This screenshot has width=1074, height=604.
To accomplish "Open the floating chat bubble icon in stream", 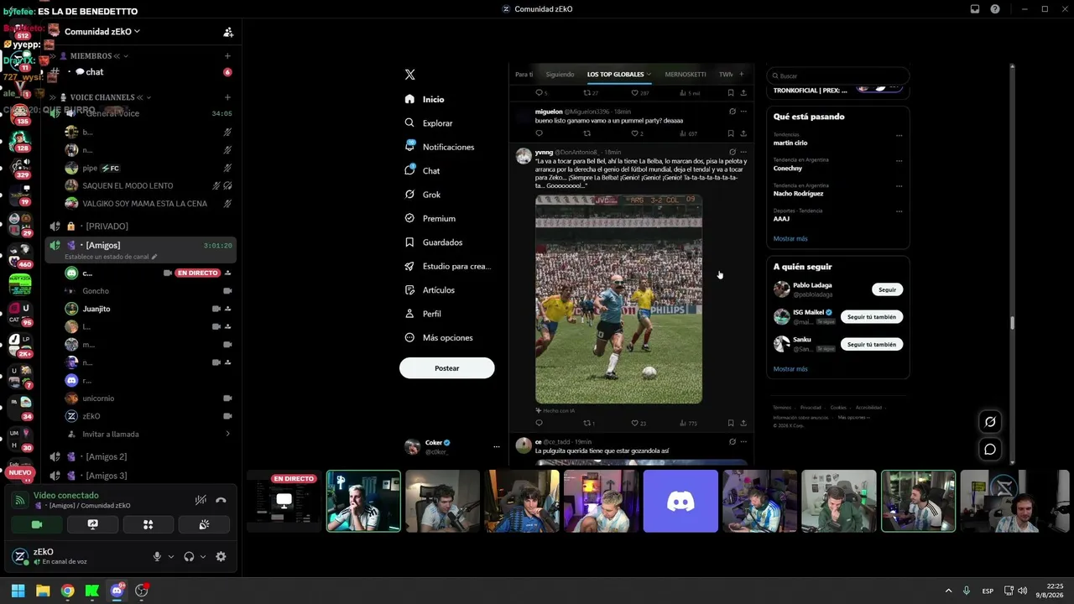I will click(990, 449).
